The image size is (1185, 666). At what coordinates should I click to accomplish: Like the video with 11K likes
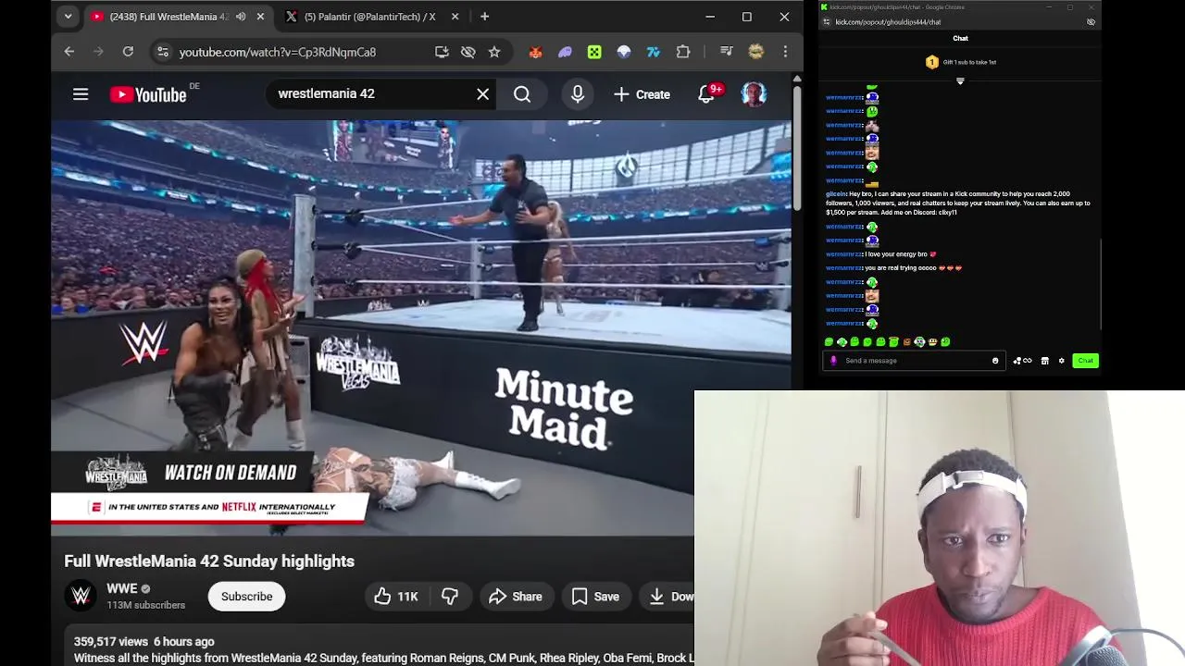pyautogui.click(x=396, y=597)
